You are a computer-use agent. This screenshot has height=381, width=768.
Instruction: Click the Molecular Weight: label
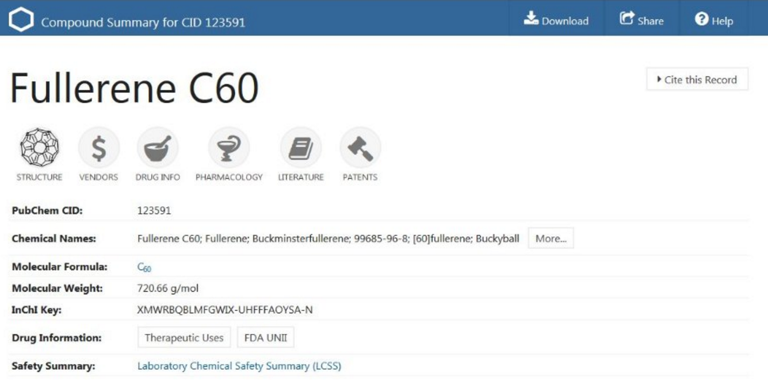(x=58, y=288)
